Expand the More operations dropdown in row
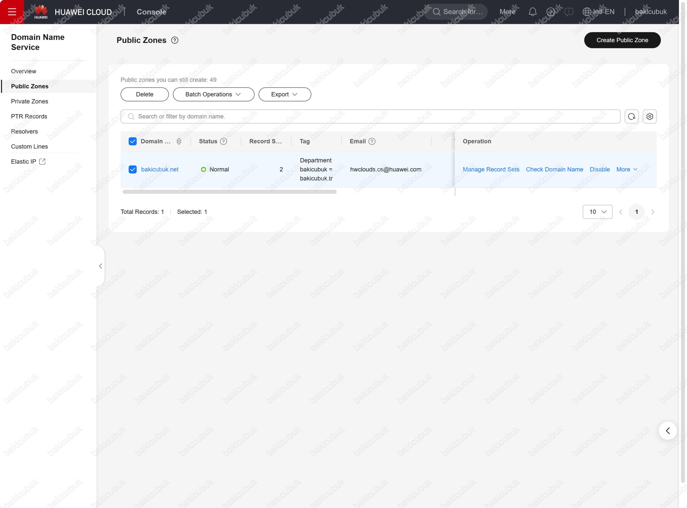This screenshot has width=687, height=508. 627,169
